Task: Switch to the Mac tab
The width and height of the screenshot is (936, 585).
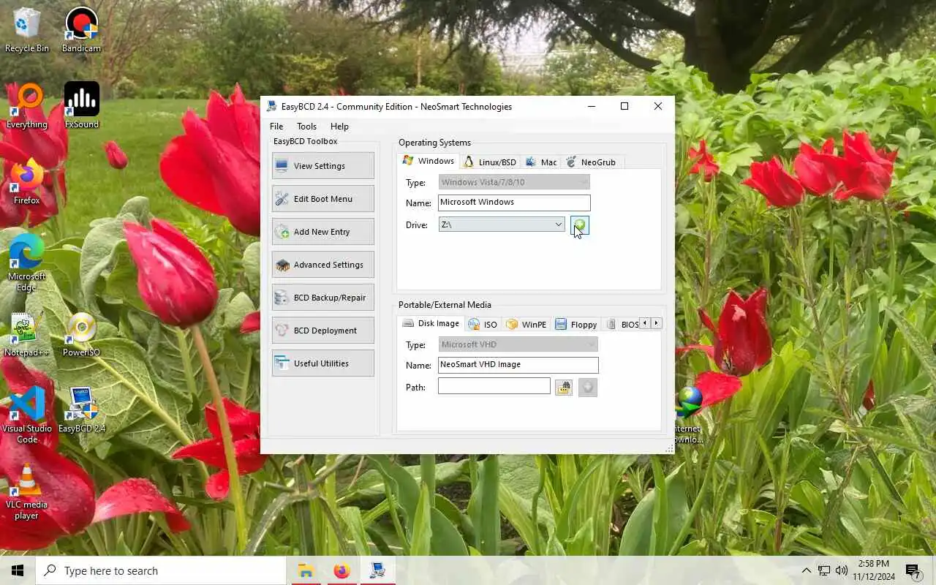Action: coord(541,162)
